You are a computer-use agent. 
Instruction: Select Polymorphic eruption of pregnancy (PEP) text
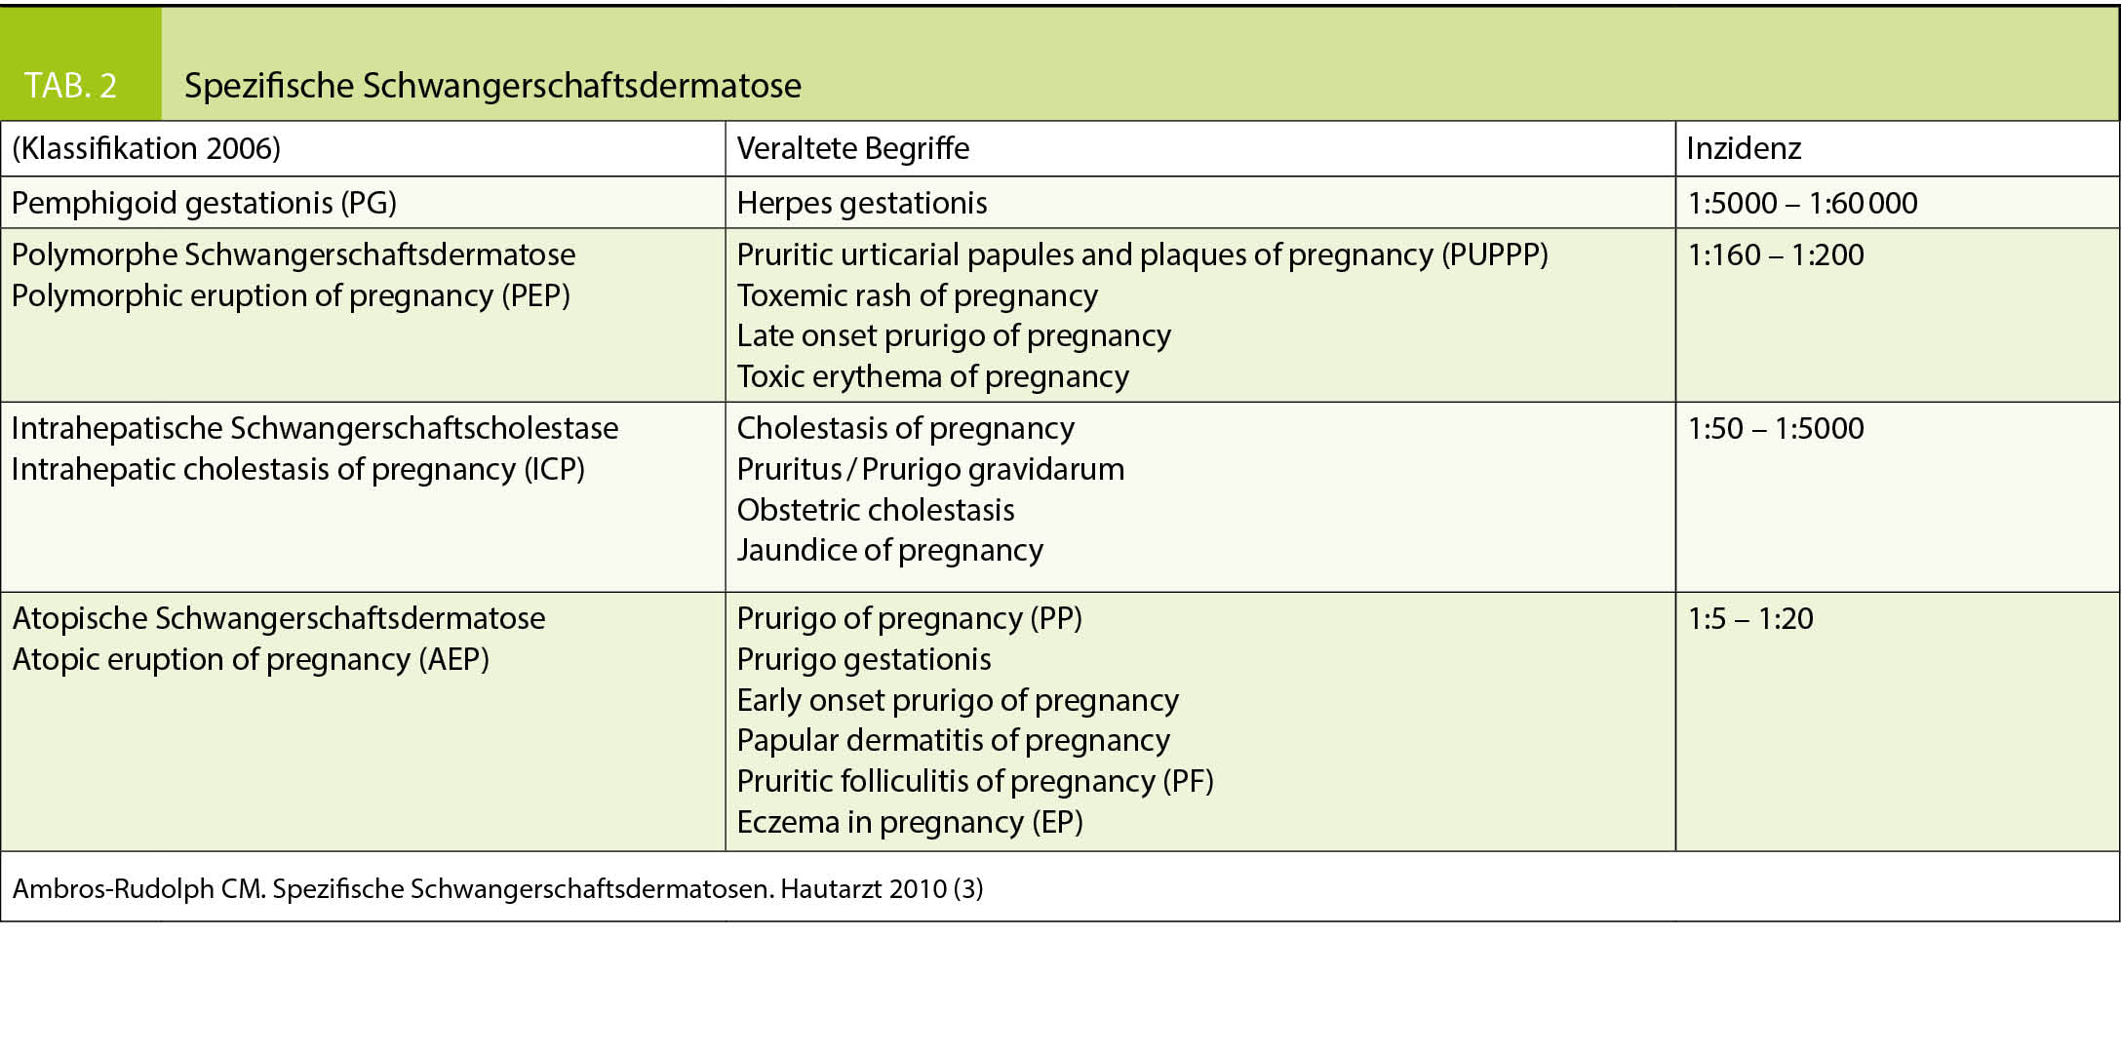tap(291, 295)
